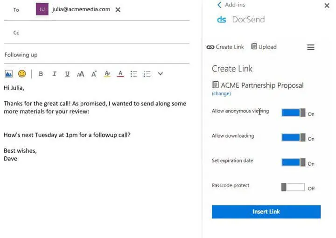Click the "ACME Partnership Proposal" document title
The width and height of the screenshot is (336, 238).
[262, 85]
